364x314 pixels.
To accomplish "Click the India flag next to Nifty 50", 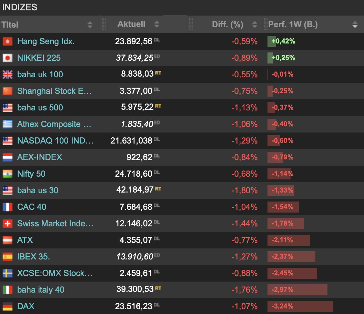I will 8,174.
